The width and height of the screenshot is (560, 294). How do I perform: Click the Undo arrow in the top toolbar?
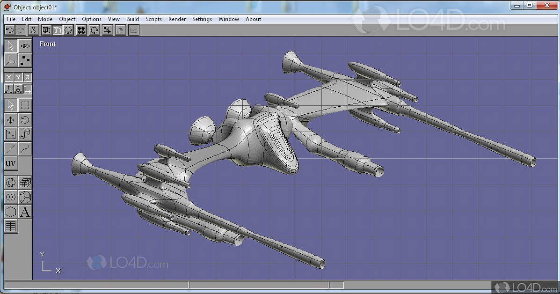pyautogui.click(x=10, y=30)
